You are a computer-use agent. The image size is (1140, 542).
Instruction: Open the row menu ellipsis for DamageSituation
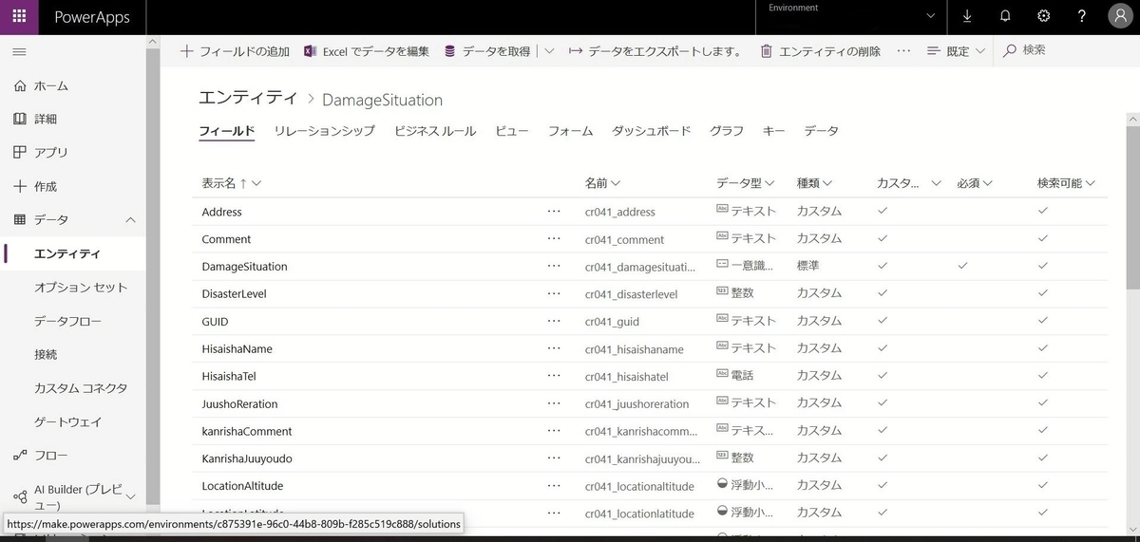(x=554, y=267)
